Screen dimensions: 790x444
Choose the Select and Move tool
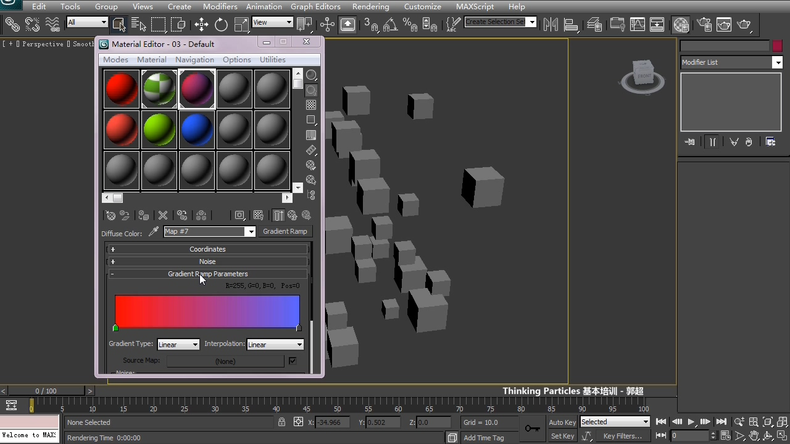coord(201,25)
